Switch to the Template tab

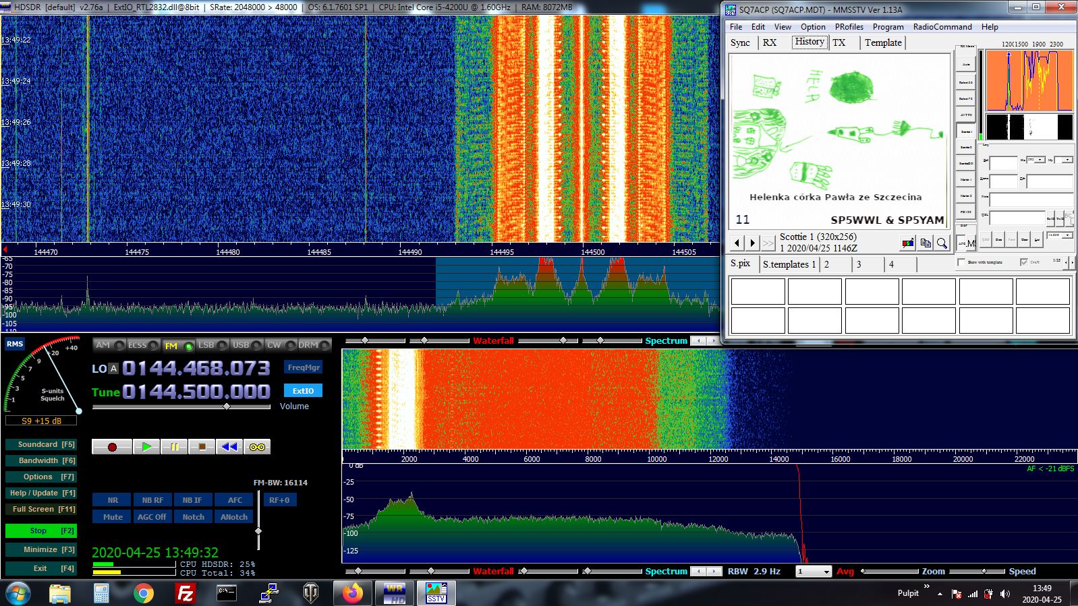tap(883, 42)
